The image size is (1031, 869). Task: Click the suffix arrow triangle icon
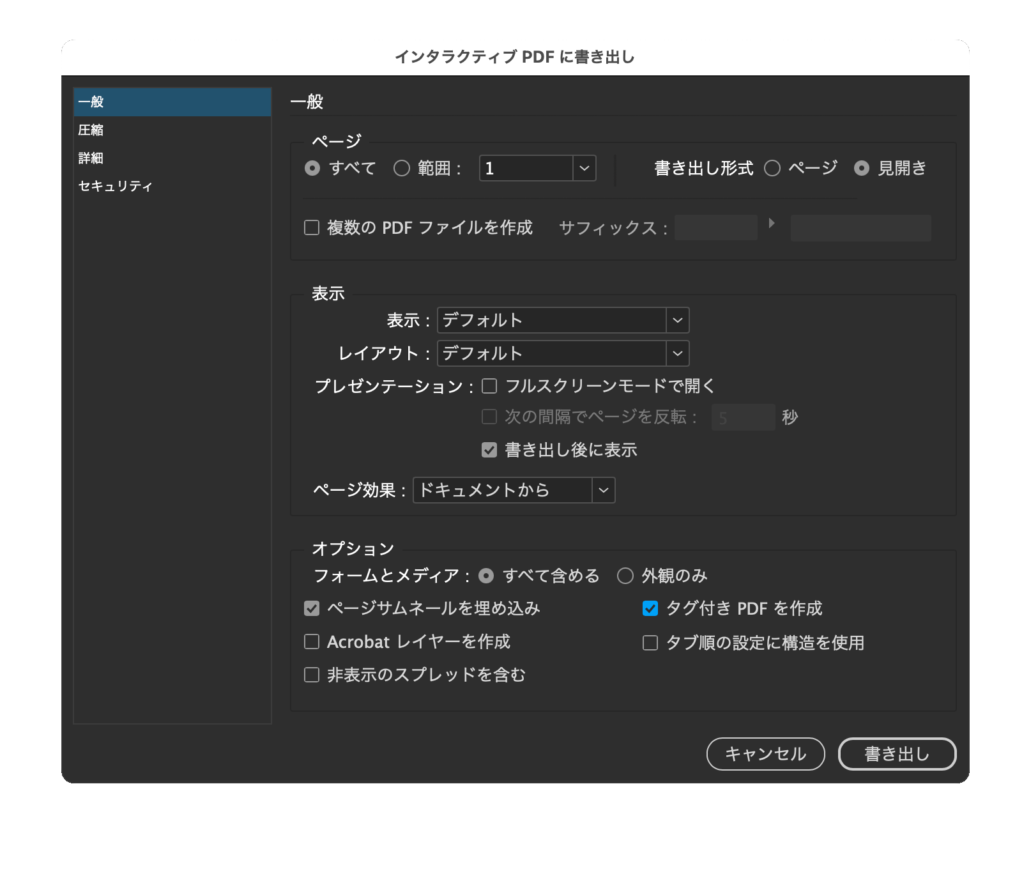click(772, 223)
